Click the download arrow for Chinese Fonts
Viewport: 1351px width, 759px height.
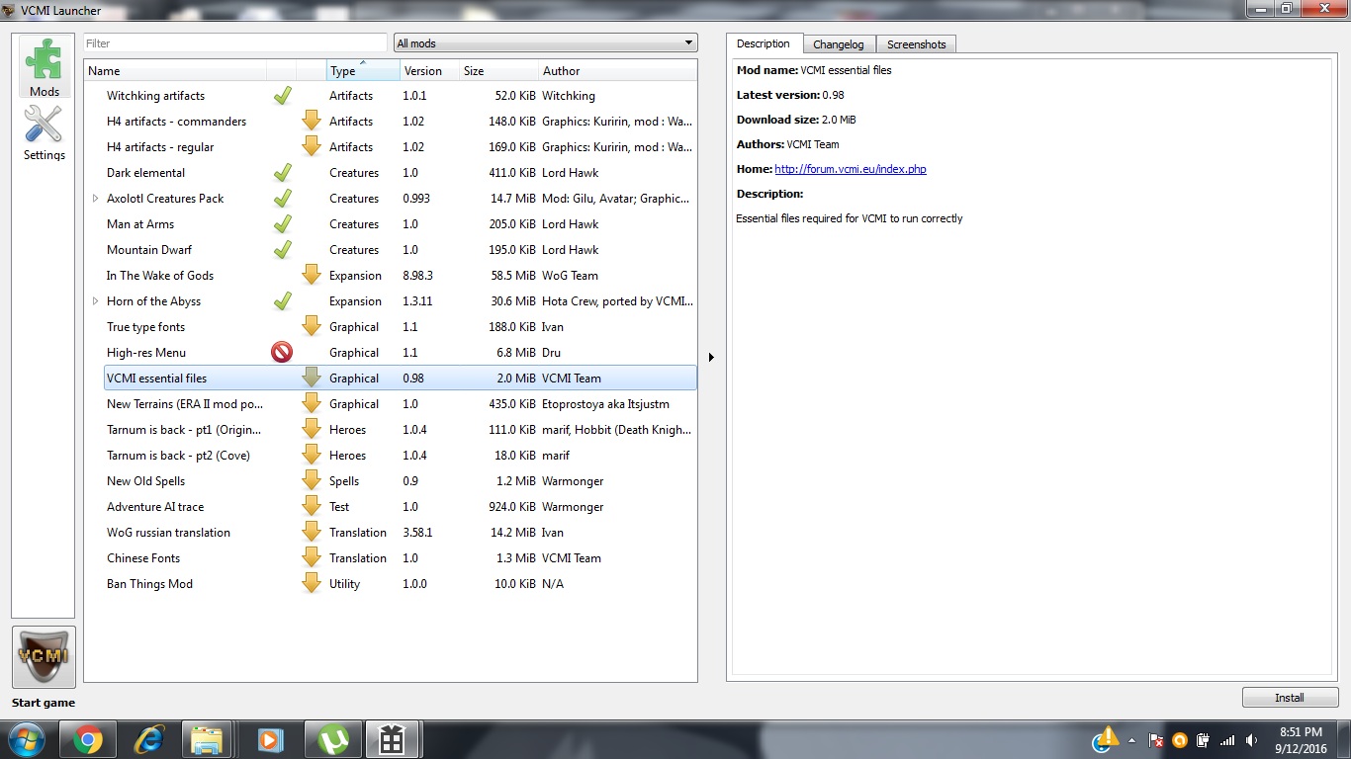[x=312, y=558]
